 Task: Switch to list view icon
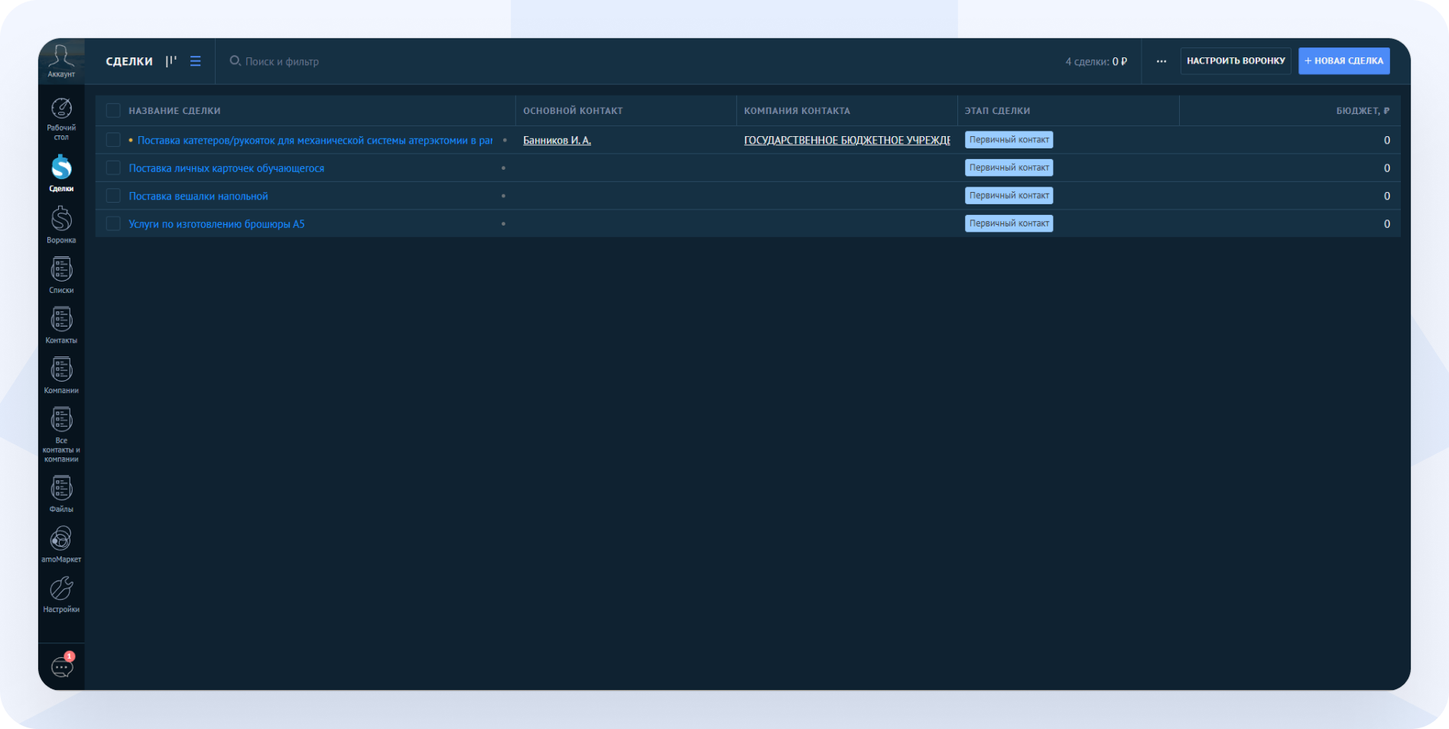tap(196, 61)
